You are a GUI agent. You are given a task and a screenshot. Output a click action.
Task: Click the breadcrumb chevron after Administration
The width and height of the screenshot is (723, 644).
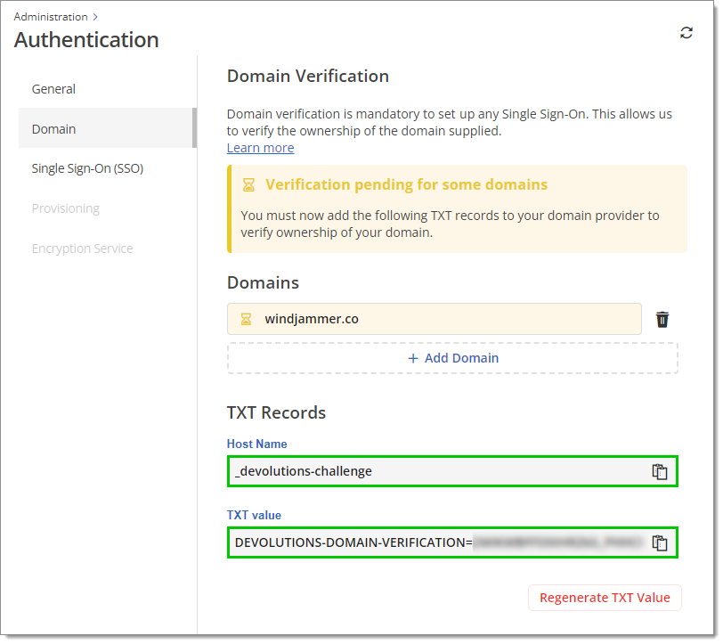point(95,17)
